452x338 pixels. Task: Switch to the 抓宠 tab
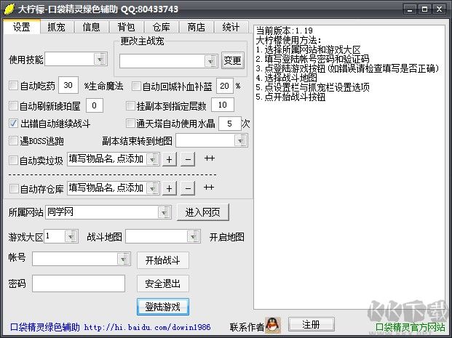57,28
